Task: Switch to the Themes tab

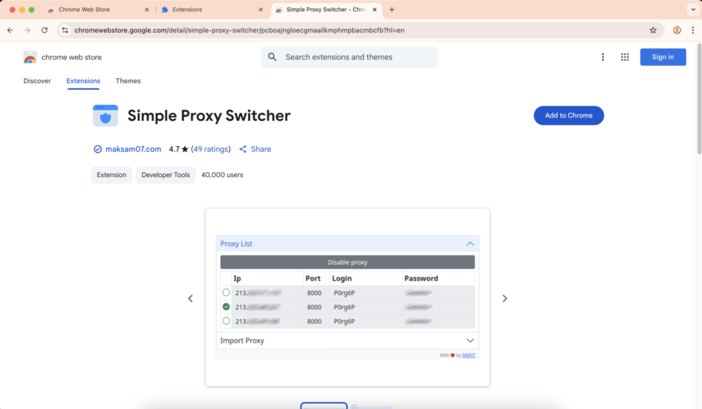Action: [x=128, y=81]
